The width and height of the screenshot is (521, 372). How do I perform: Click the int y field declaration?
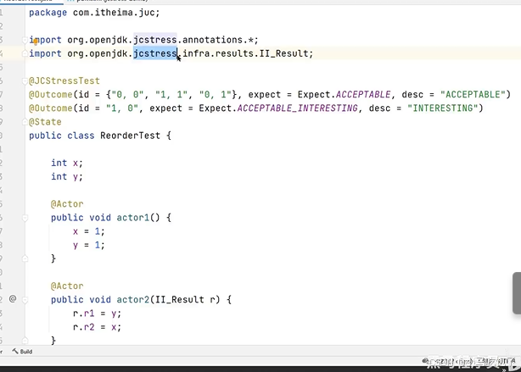point(67,176)
